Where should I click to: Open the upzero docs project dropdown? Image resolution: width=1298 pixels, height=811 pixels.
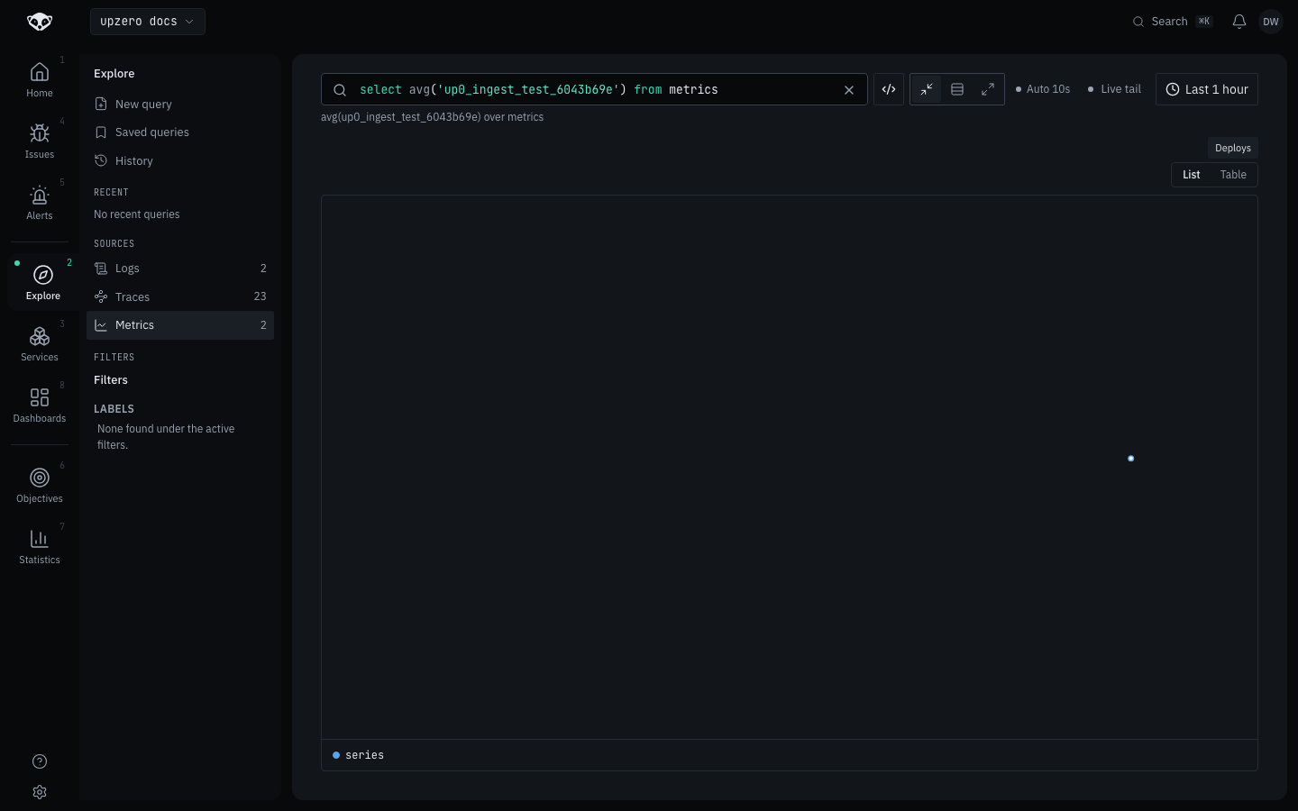[x=148, y=22]
